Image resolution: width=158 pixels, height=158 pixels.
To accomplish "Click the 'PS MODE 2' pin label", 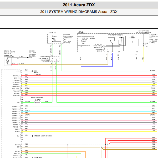I will coord(16,109).
